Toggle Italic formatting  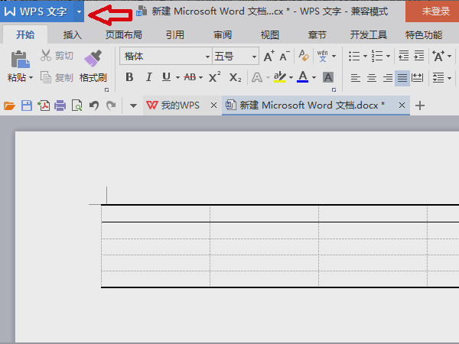coord(148,77)
